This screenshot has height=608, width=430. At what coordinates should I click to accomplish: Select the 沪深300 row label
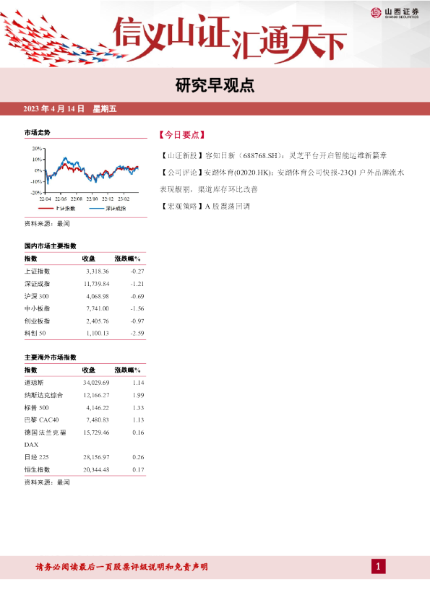[36, 296]
